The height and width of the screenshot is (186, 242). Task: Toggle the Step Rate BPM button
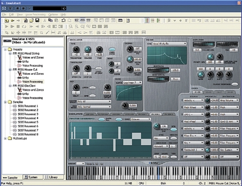[x=174, y=130]
